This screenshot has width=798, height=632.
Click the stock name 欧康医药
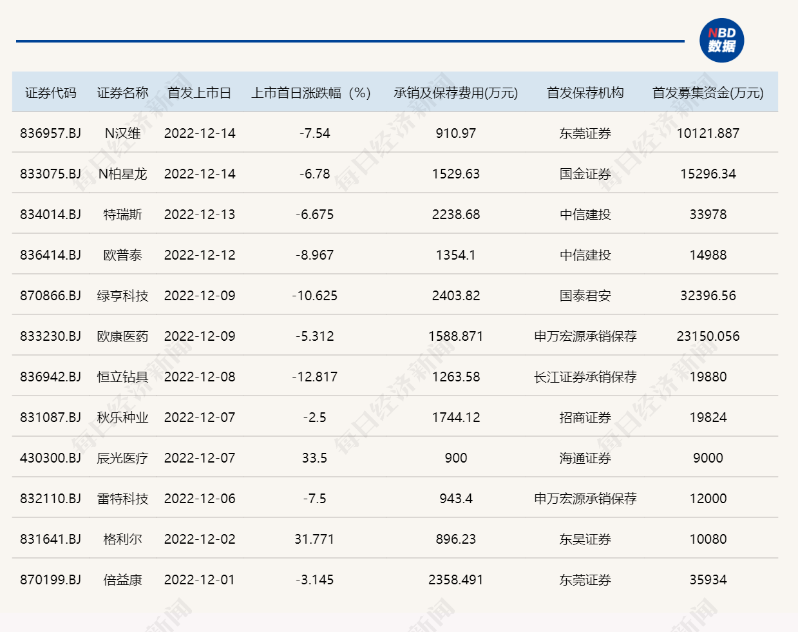pos(122,336)
